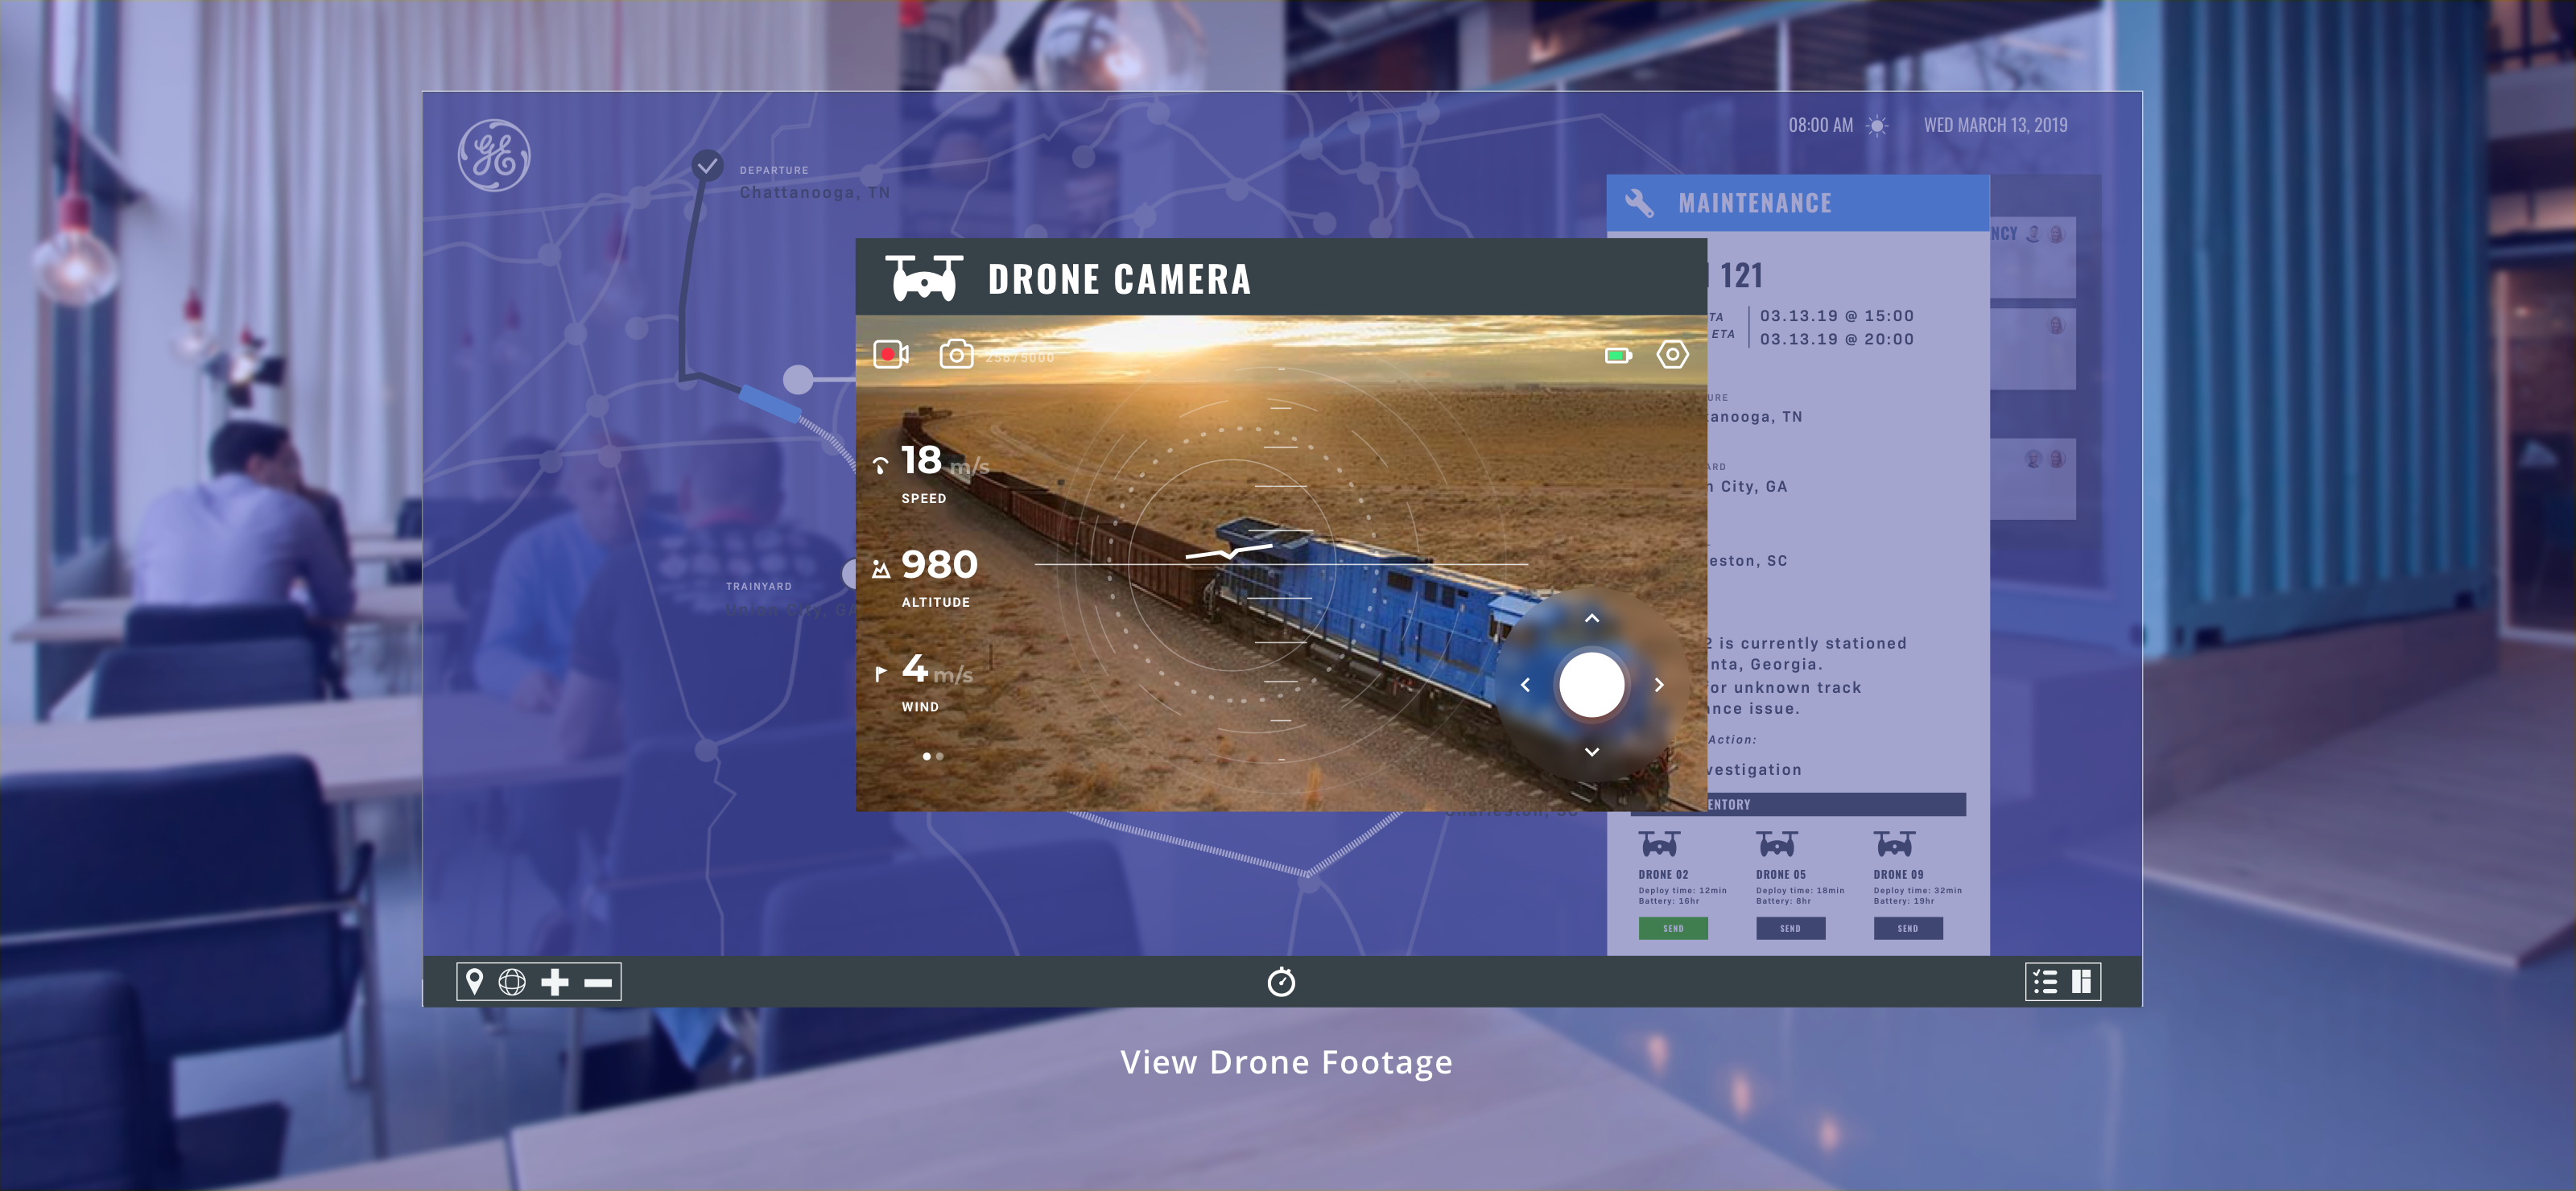The image size is (2576, 1191).
Task: Switch to the globe map view
Action: (512, 981)
